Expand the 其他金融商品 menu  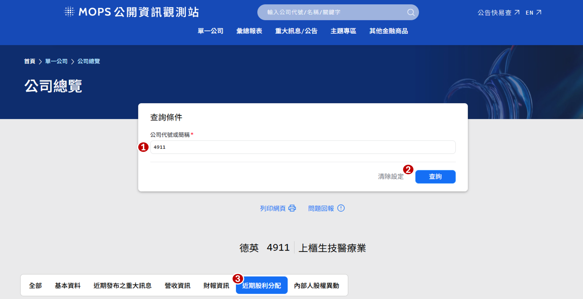coord(388,31)
